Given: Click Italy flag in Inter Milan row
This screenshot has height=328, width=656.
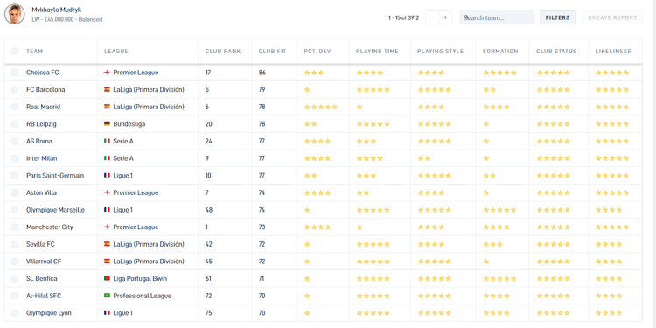Looking at the screenshot, I should [107, 158].
